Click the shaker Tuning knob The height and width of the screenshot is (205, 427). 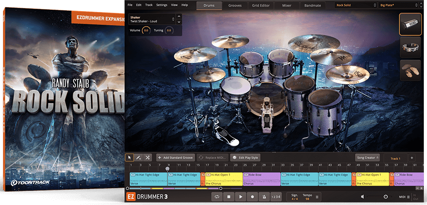(169, 31)
